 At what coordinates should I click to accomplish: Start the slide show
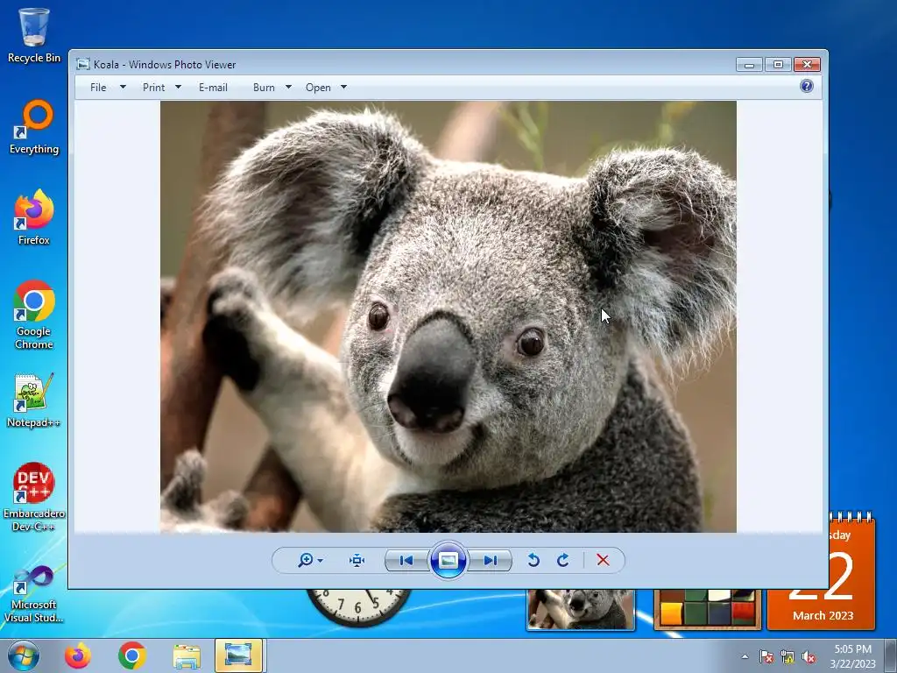pyautogui.click(x=448, y=561)
